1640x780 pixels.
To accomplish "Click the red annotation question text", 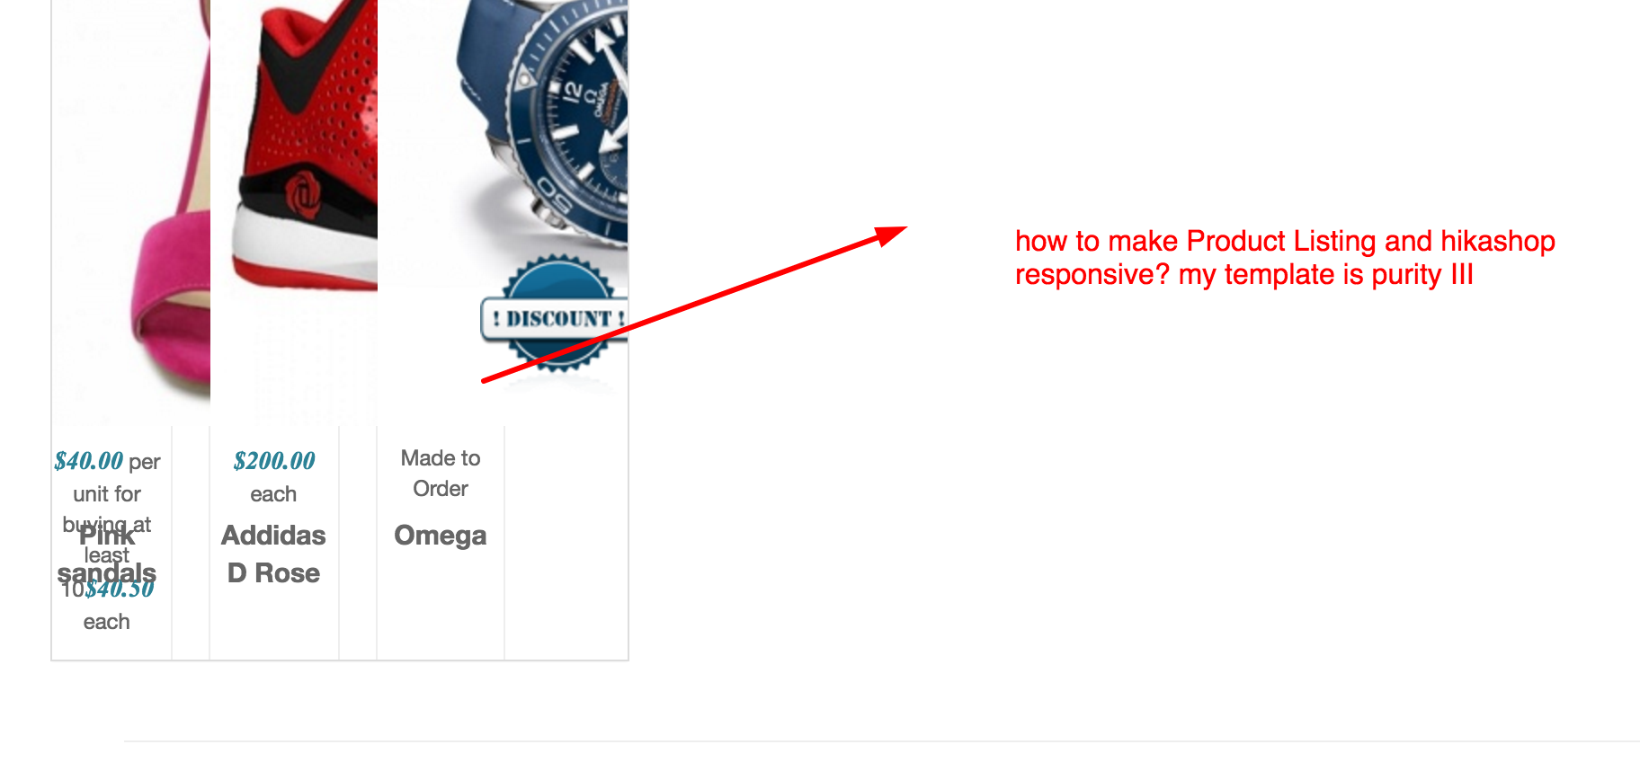I will tap(1285, 258).
